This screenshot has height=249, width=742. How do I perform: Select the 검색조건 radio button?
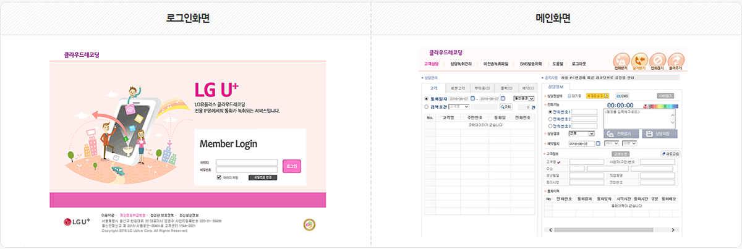click(x=426, y=107)
